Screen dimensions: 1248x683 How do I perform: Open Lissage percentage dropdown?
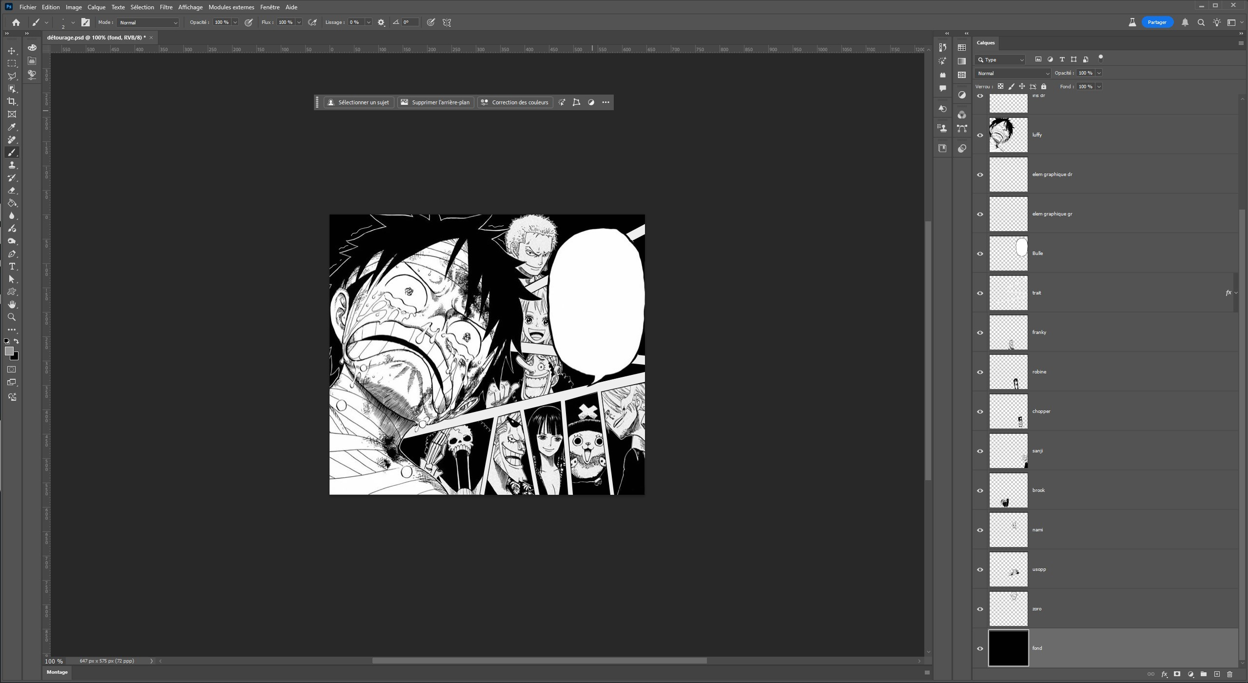369,22
